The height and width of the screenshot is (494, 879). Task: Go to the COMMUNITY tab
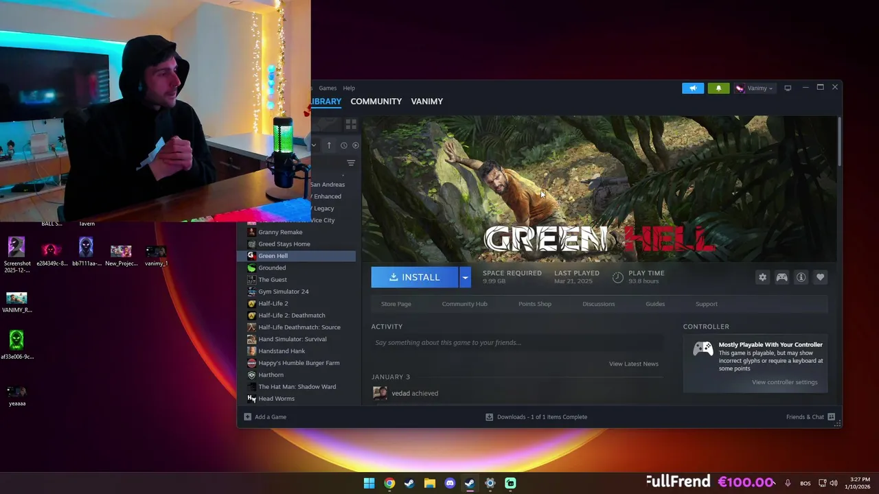(x=376, y=101)
